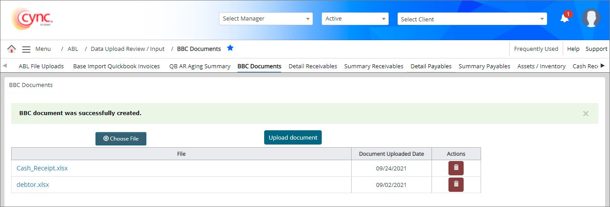Delete the debtor.xlsx document
610x207 pixels.
tap(456, 185)
